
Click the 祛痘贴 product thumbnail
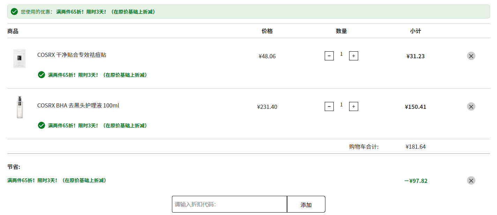[x=20, y=59]
